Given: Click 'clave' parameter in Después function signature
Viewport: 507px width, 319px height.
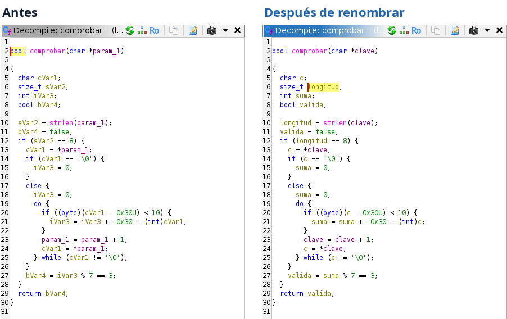Looking at the screenshot, I should 364,51.
